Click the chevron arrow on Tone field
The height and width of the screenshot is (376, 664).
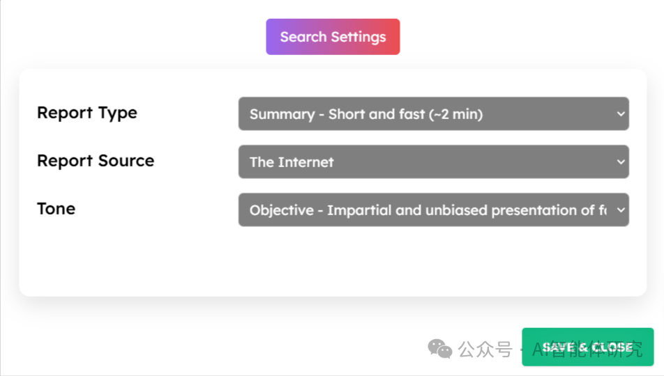[621, 210]
